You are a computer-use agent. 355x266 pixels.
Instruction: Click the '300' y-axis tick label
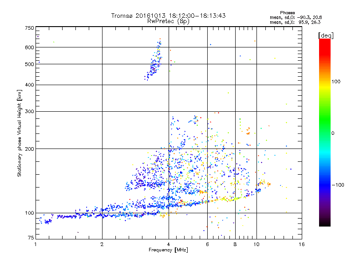tap(30, 111)
